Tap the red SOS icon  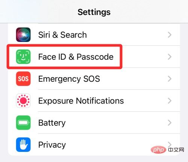click(x=23, y=79)
